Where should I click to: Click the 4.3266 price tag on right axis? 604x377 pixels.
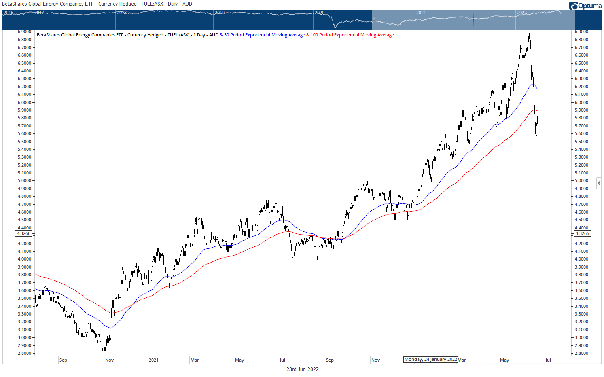click(x=582, y=233)
